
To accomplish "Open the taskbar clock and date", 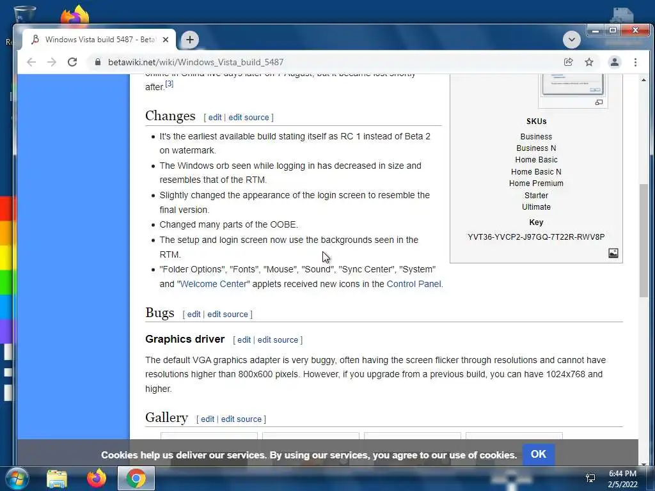I will (x=622, y=479).
